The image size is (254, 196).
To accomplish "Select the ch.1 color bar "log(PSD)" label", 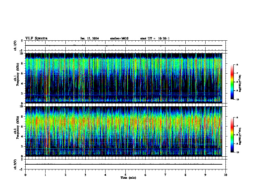I will tap(240, 83).
